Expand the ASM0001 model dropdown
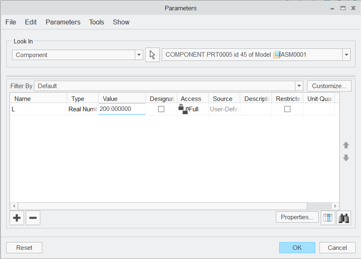This screenshot has height=259, width=361. click(346, 54)
